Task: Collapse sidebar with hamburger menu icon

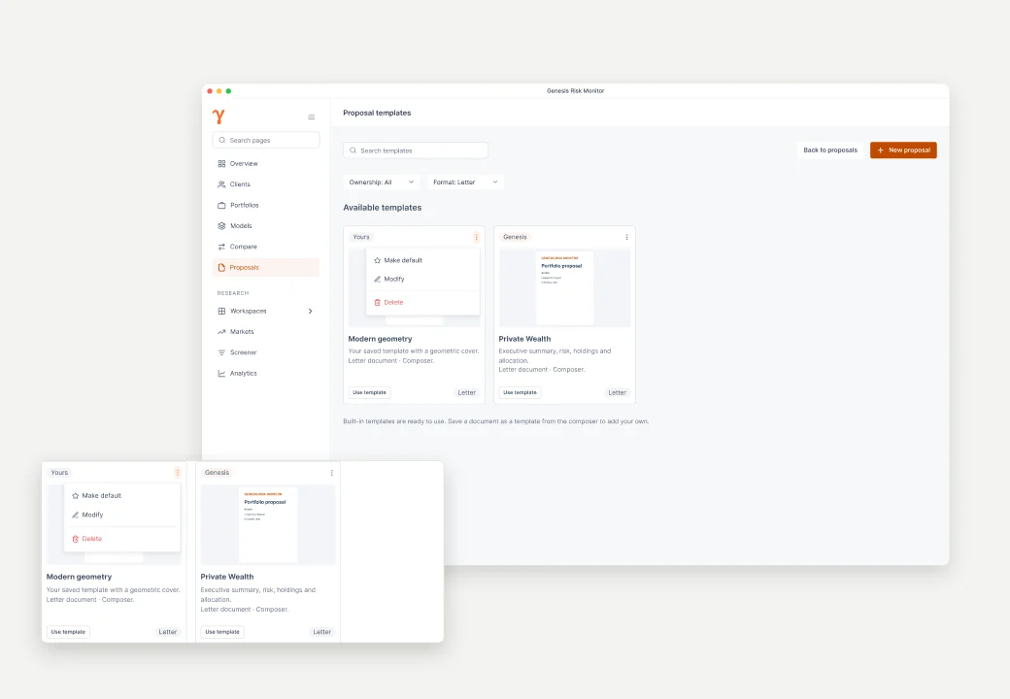Action: (311, 117)
